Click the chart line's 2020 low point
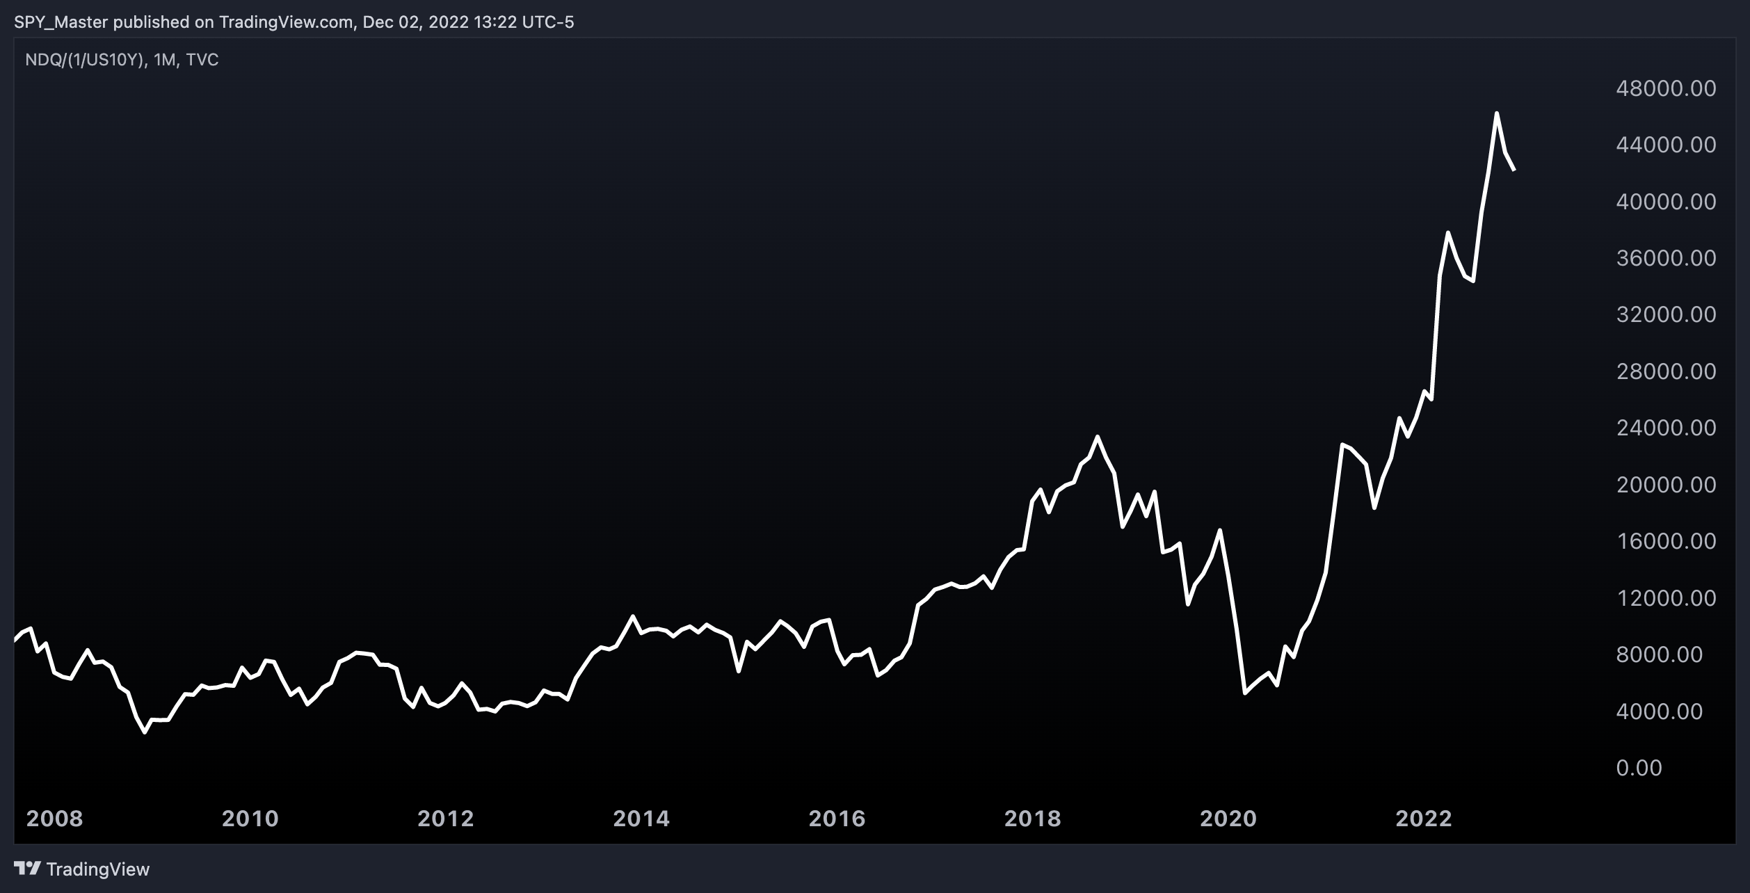 [1244, 693]
